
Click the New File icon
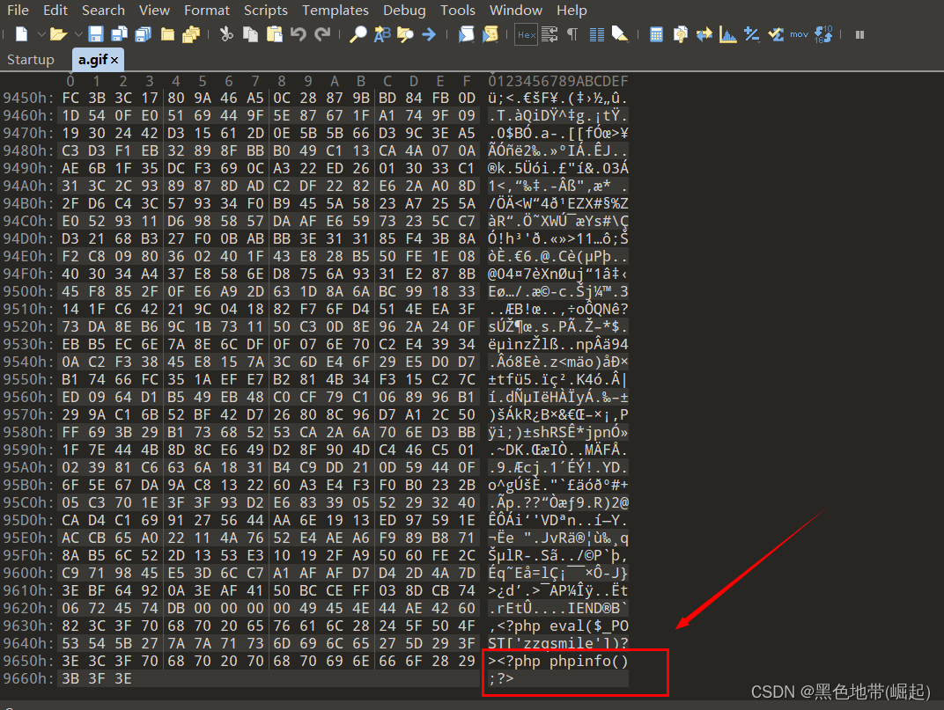[22, 34]
